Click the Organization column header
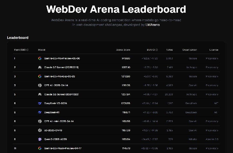The height and width of the screenshot is (153, 233). [x=190, y=50]
